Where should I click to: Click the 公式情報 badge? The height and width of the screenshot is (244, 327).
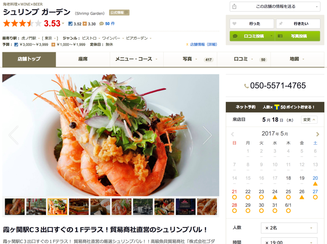click(x=119, y=12)
